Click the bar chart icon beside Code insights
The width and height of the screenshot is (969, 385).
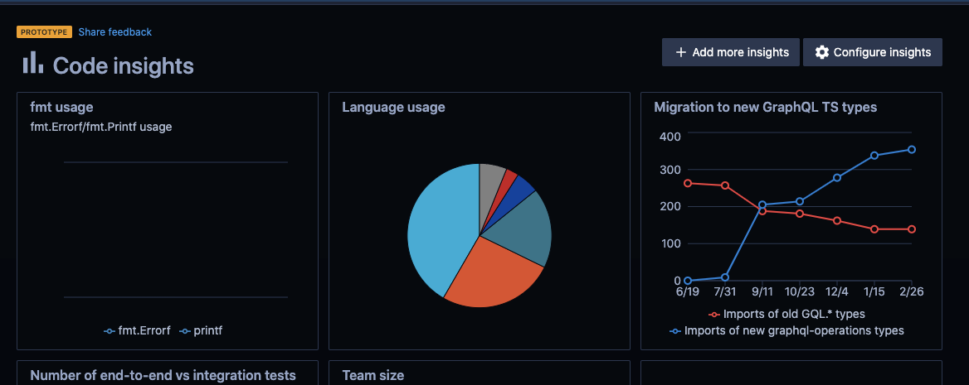[x=33, y=62]
